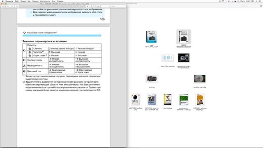
Task: Select the dark lens hood image file
Action: point(152,79)
